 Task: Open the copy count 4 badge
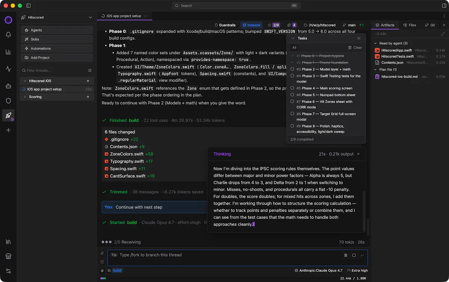[291, 25]
